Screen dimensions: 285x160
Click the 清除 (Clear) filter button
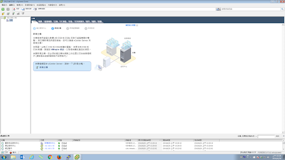(x=277, y=136)
